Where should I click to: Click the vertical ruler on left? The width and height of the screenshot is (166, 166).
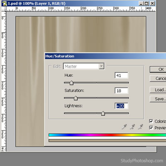pyautogui.click(x=4, y=82)
